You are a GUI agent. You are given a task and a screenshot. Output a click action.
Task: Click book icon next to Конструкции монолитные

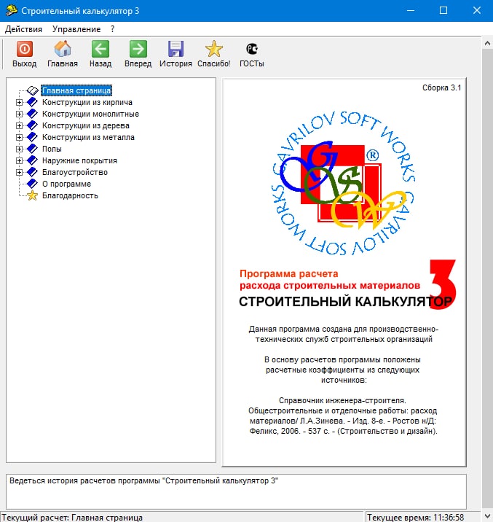point(32,114)
